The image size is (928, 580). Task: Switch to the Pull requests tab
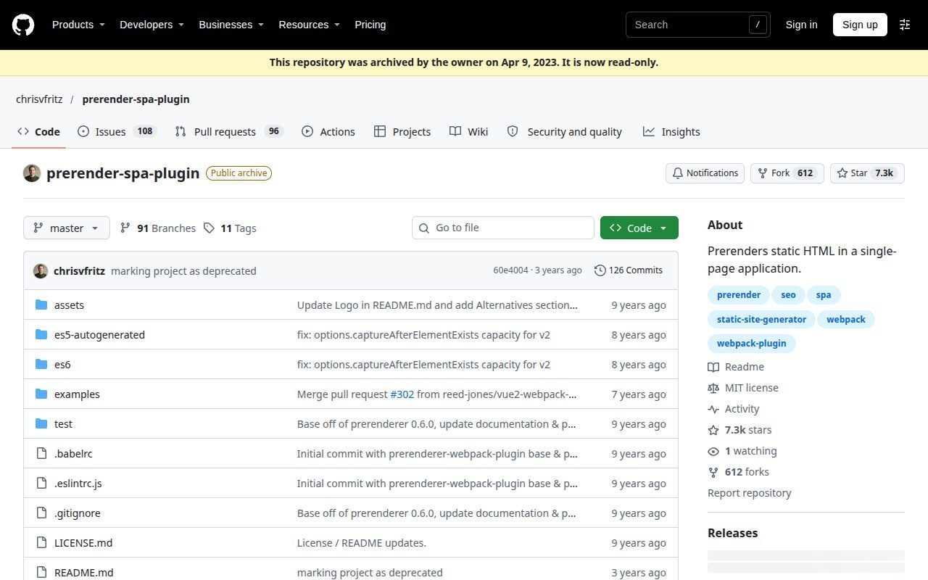[228, 131]
